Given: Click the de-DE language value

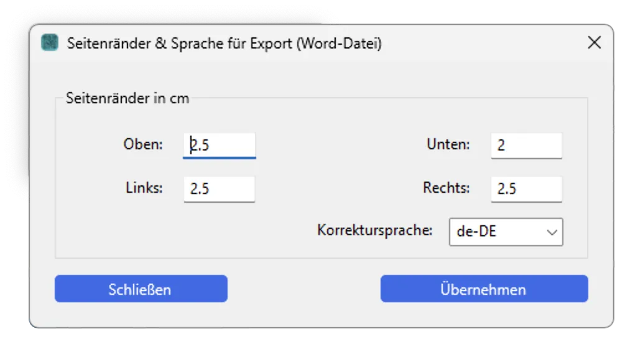Looking at the screenshot, I should [x=476, y=231].
